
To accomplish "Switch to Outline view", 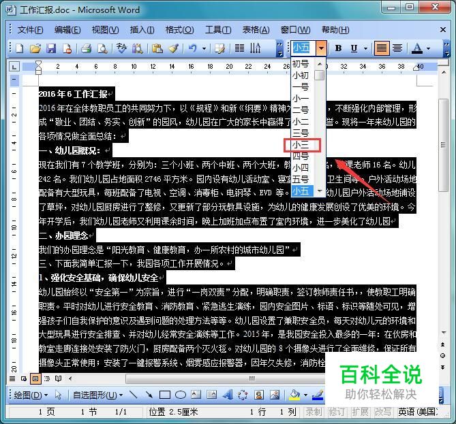I will pyautogui.click(x=47, y=378).
